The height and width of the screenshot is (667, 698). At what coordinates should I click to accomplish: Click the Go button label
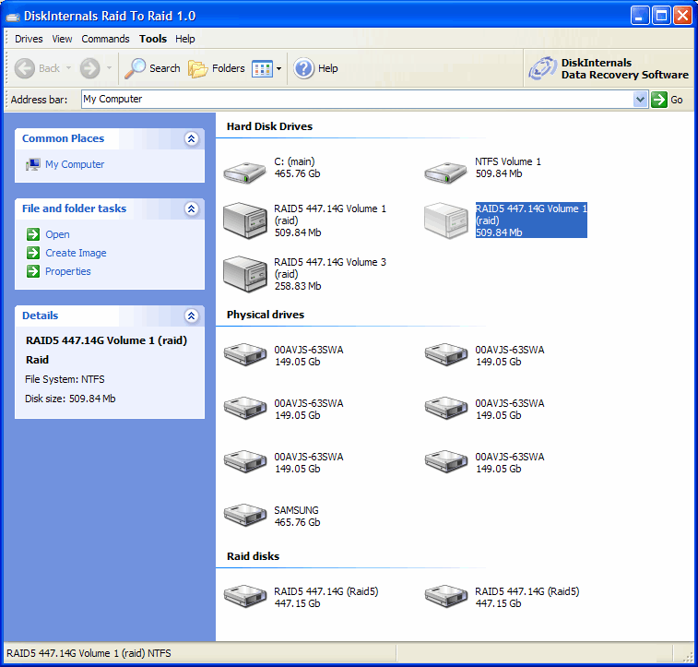pos(677,100)
